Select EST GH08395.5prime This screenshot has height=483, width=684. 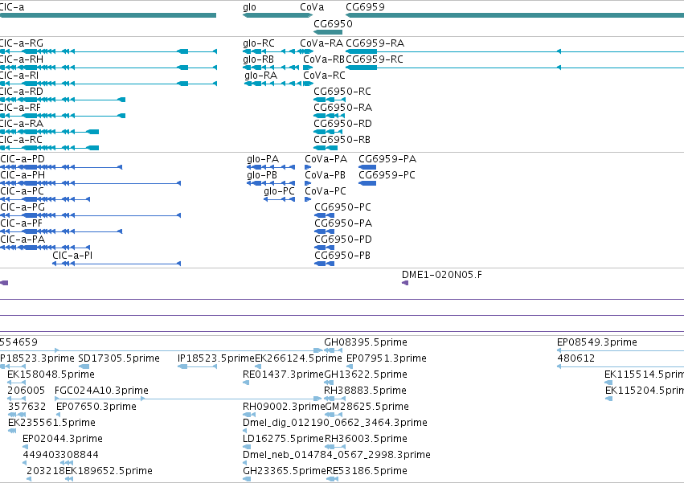tap(334, 350)
